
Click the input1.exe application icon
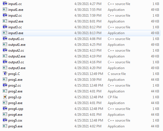click(5, 9)
